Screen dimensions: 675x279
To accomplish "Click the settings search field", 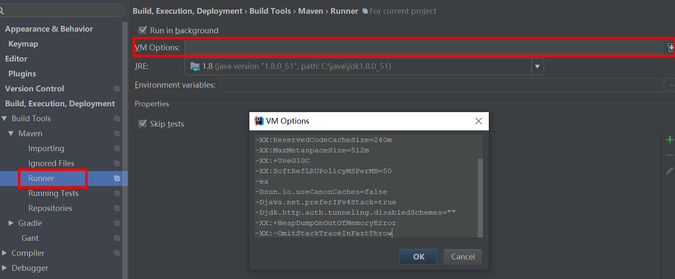I will [61, 11].
